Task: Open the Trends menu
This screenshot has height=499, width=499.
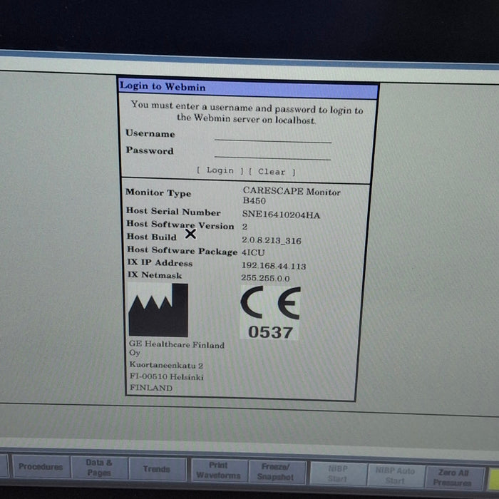Action: [x=157, y=469]
